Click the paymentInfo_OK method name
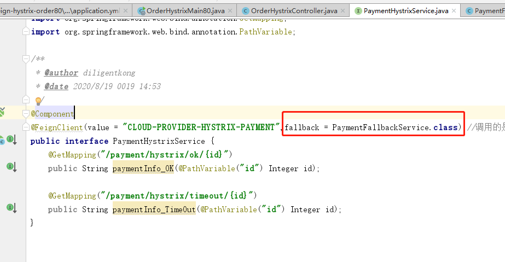 143,168
